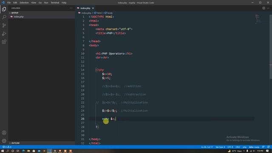
Task: Open the Action Center notification icon
Action: (x=267, y=151)
